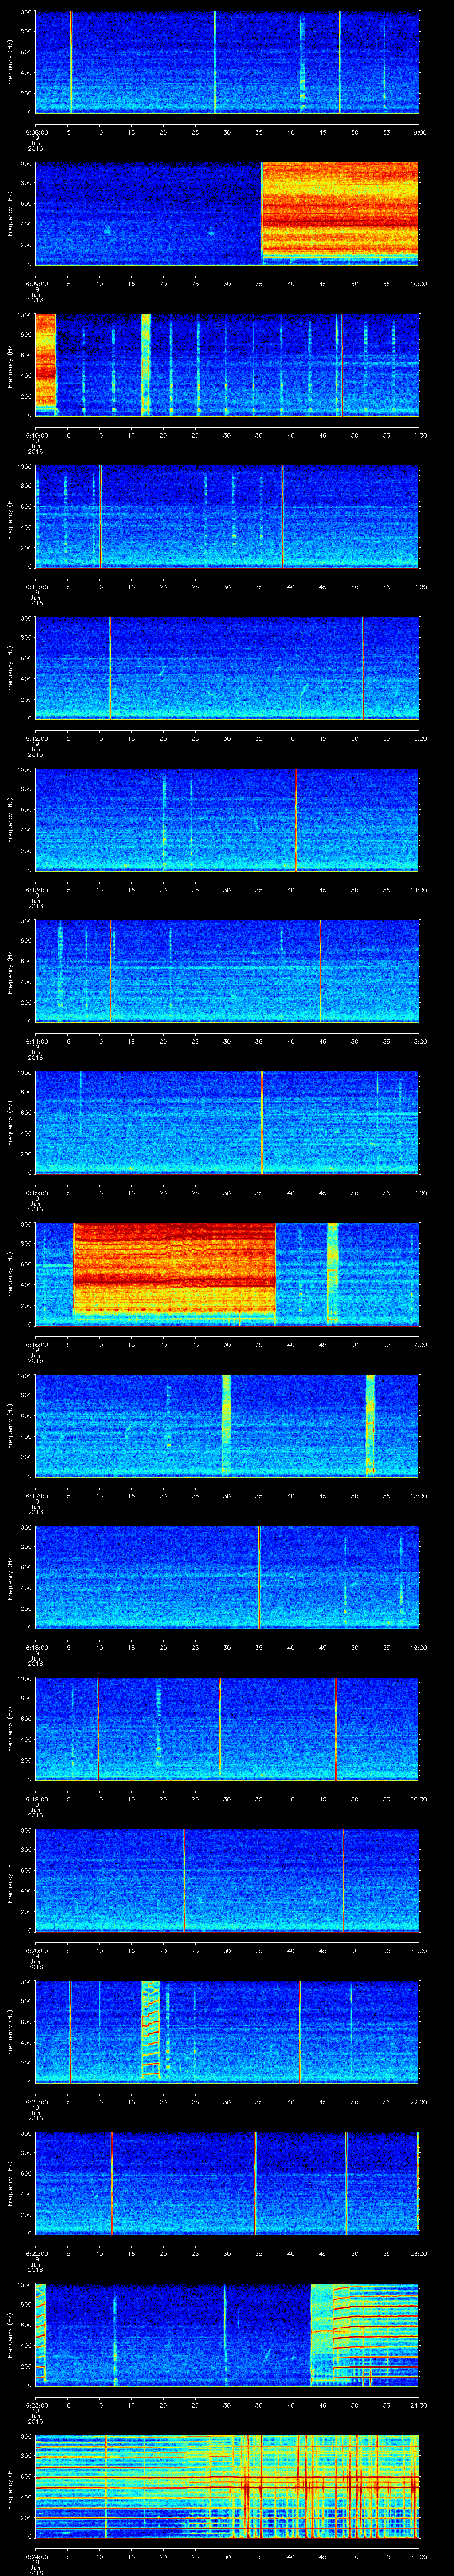The image size is (454, 2576).
Task: Click the '6:24:00' start time label
Action: (x=36, y=2556)
